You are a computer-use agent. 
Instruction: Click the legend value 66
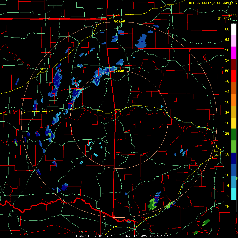[227, 29]
